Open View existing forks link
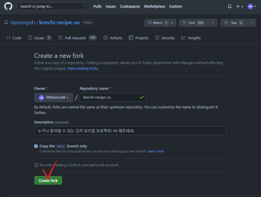Image resolution: width=261 pixels, height=197 pixels. click(x=83, y=69)
